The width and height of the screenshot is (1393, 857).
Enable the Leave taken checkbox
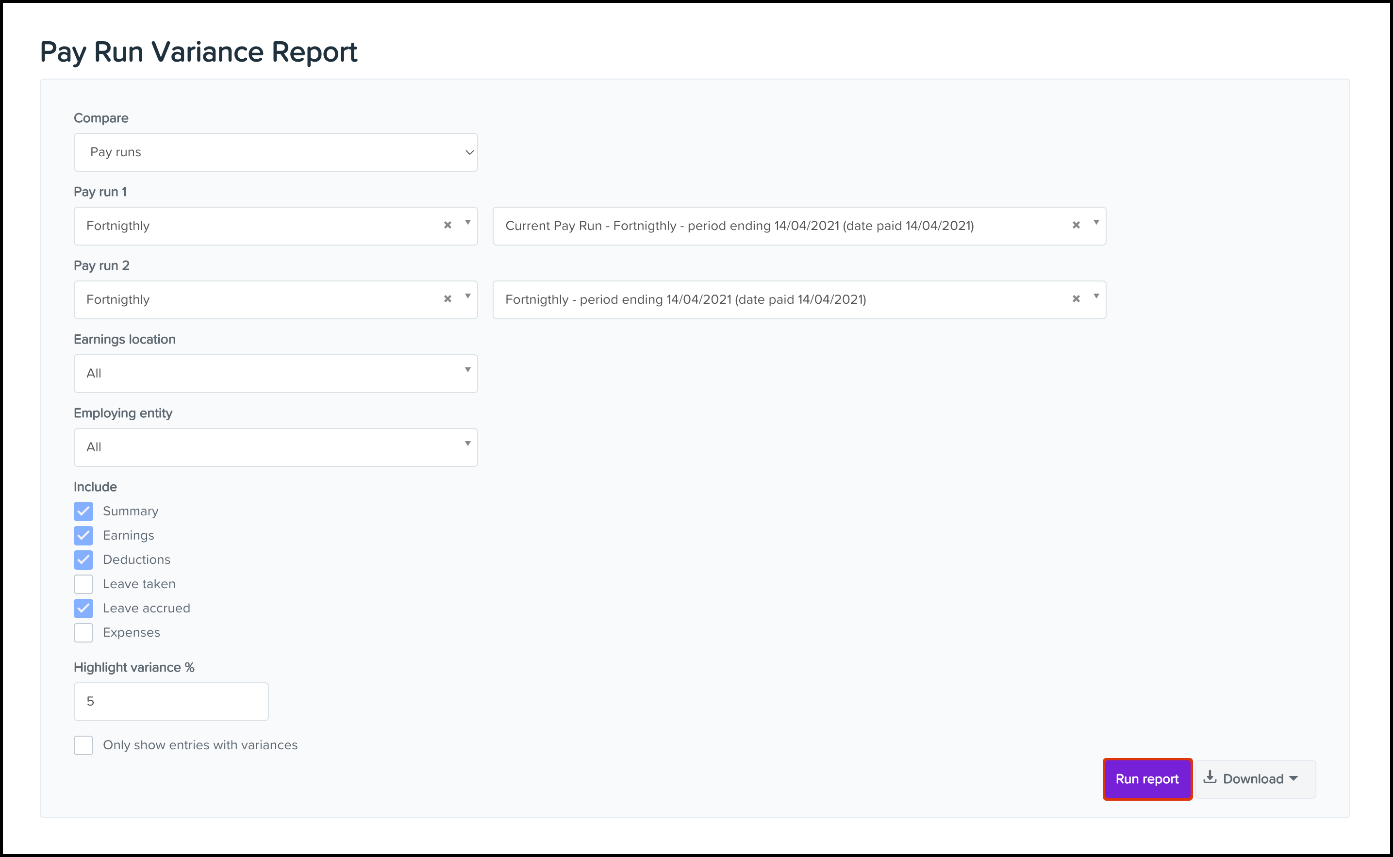point(83,584)
